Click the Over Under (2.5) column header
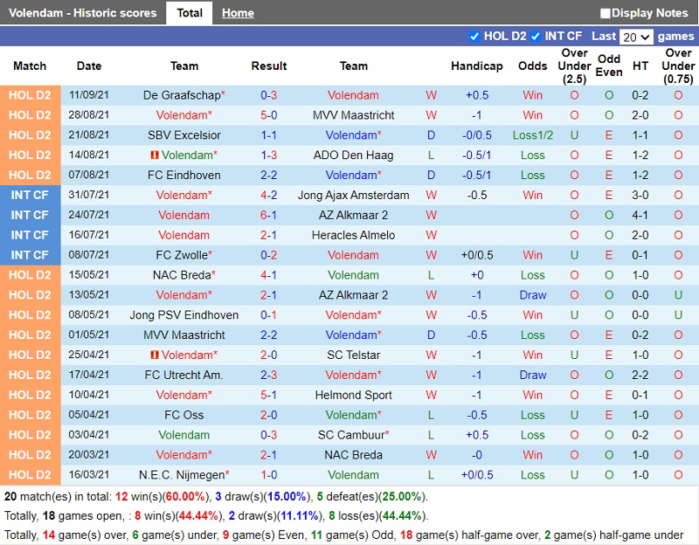 [x=575, y=66]
